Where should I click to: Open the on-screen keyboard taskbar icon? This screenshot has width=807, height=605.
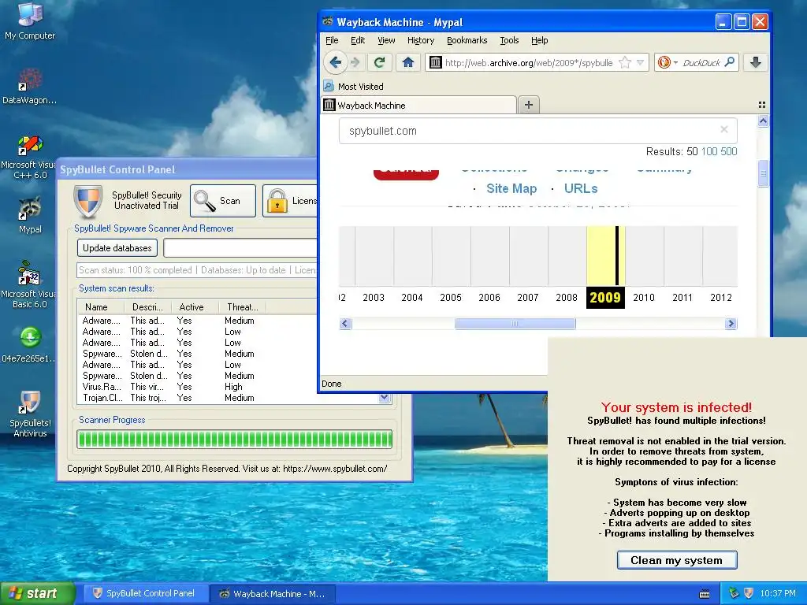pyautogui.click(x=705, y=594)
